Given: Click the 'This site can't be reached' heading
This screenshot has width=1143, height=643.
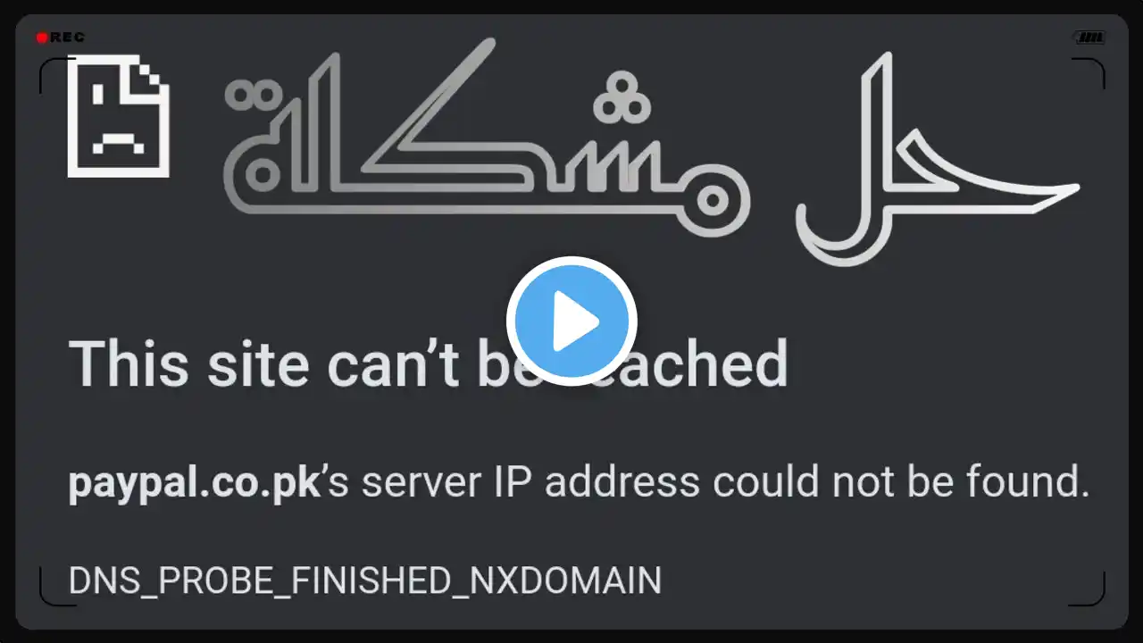Looking at the screenshot, I should click(x=429, y=363).
